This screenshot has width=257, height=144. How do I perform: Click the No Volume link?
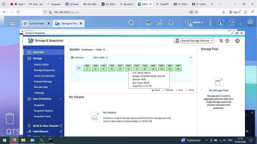click(109, 112)
